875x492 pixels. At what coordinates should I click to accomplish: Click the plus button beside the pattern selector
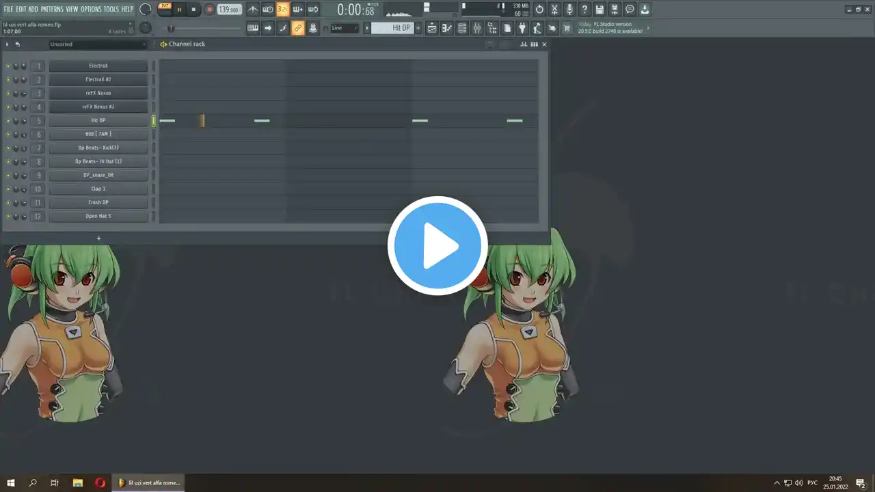pos(418,28)
